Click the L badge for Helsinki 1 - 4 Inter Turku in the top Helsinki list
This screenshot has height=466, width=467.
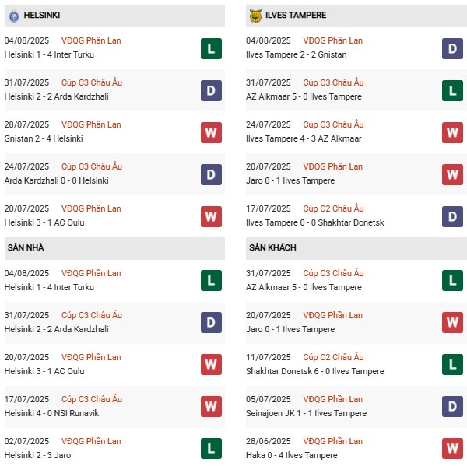coord(210,48)
